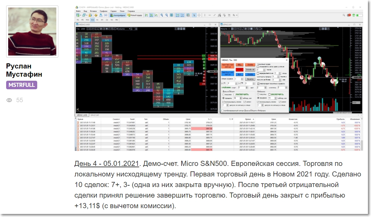Click the trailing step value stepper
This screenshot has width=371, height=217.
tap(265, 88)
